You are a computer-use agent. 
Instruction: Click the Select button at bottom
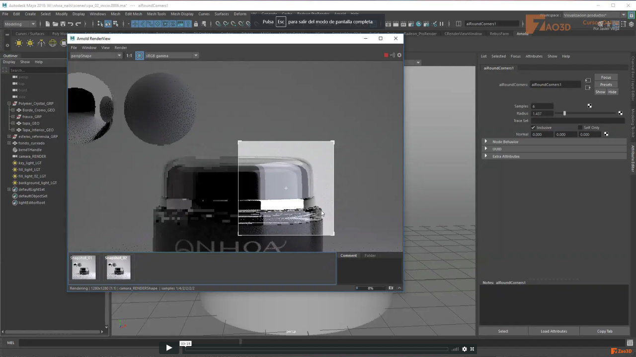pos(503,331)
